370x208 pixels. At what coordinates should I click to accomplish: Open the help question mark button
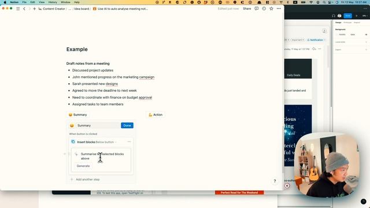tap(275, 181)
